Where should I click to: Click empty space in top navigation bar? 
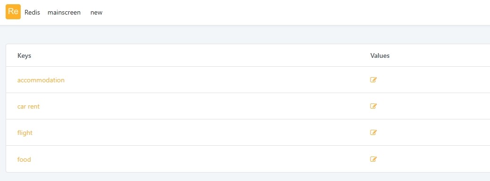[x=281, y=13]
